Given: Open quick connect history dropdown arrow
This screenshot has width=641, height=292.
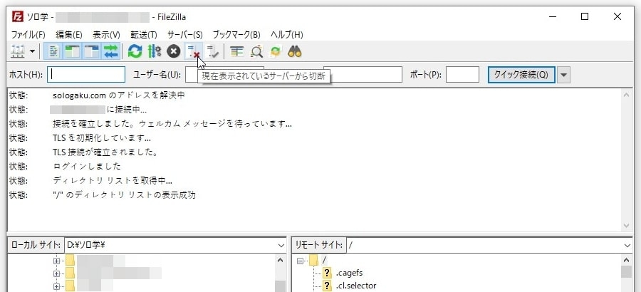Looking at the screenshot, I should (x=564, y=75).
